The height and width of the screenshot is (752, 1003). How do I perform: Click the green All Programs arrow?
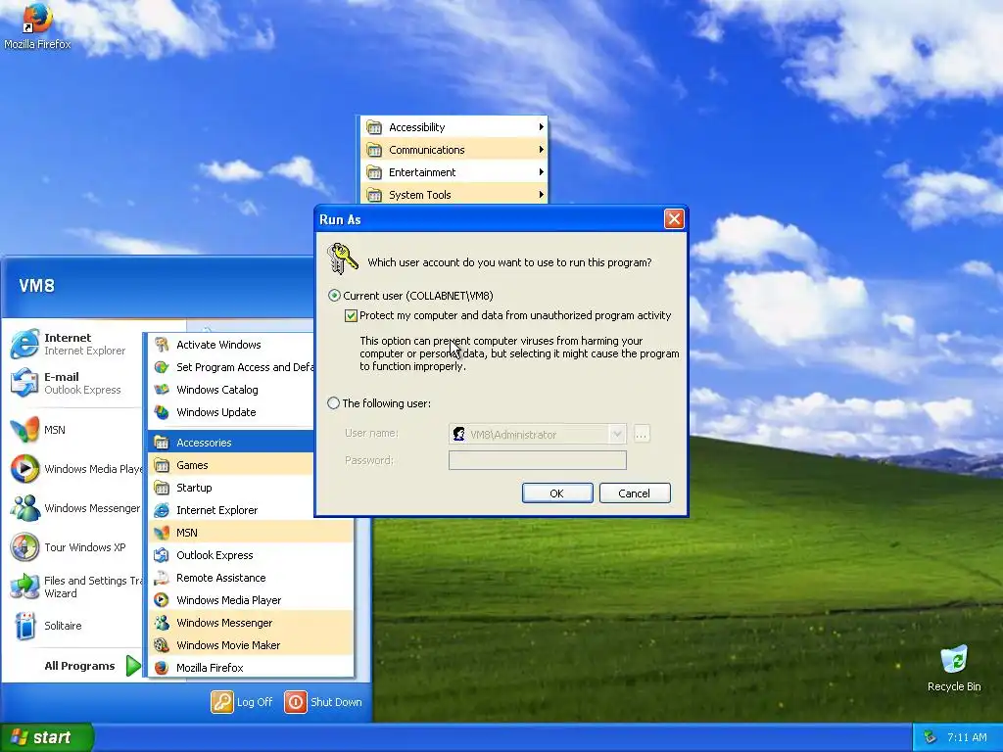point(133,666)
